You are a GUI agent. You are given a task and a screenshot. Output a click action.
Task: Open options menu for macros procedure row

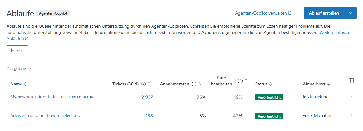[351, 97]
